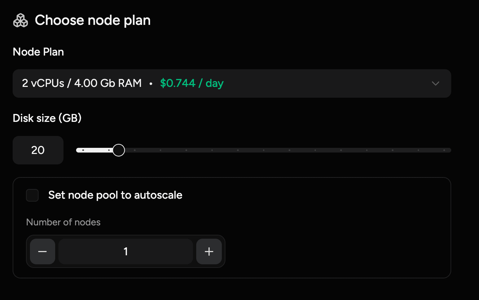
Task: Click the green price text showing $0.744 per day
Action: click(192, 83)
